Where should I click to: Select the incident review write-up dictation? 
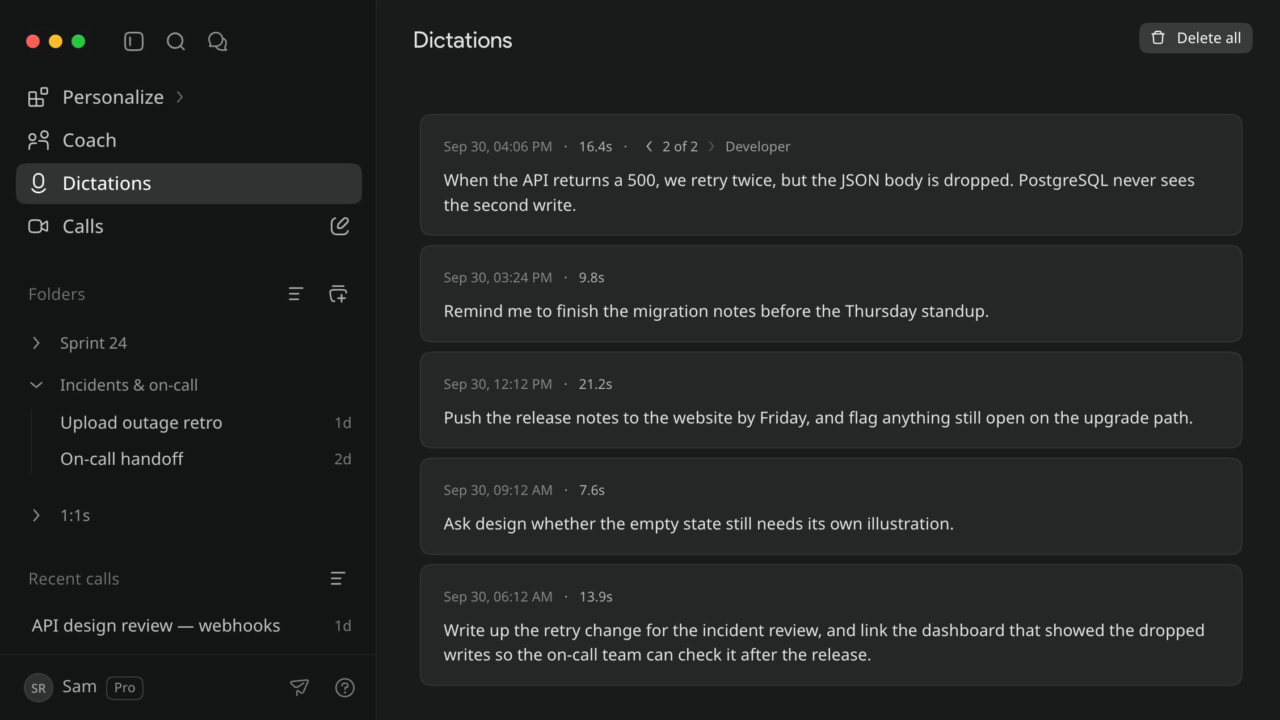point(831,625)
